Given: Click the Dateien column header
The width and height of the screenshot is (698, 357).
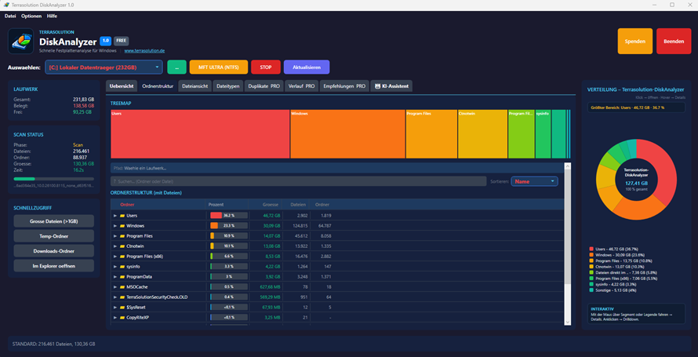Looking at the screenshot, I should coord(298,204).
